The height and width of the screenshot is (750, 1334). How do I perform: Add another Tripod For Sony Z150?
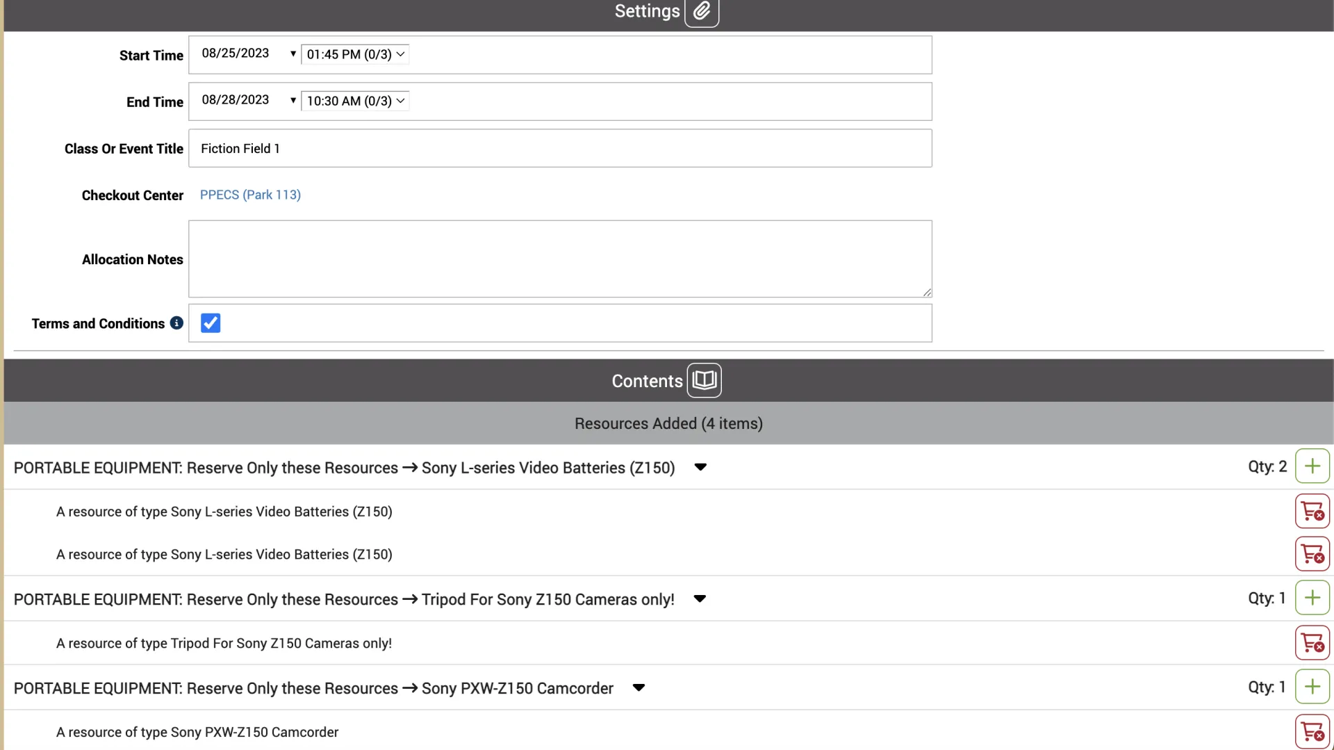(1312, 598)
